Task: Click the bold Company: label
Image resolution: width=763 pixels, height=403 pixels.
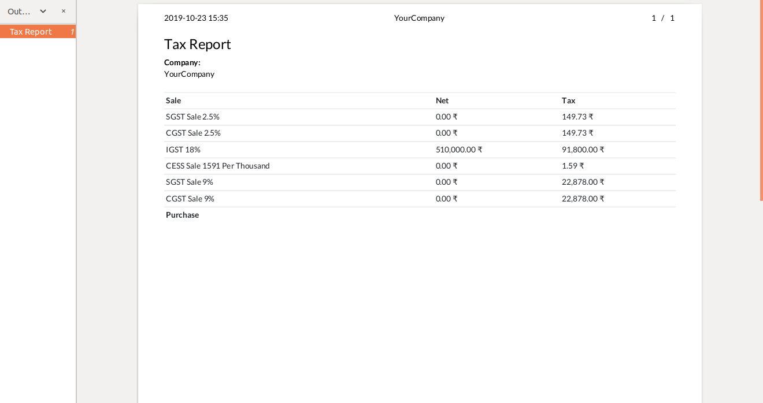Action: (x=182, y=62)
